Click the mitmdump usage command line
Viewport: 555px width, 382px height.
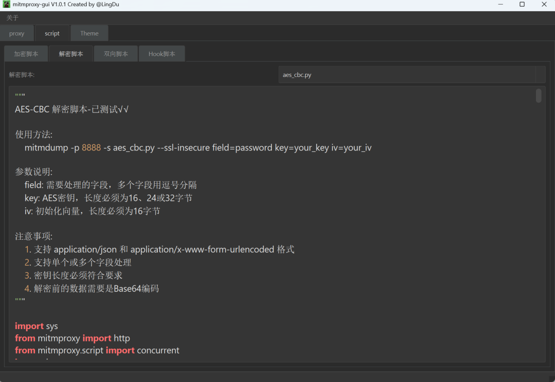pos(198,147)
